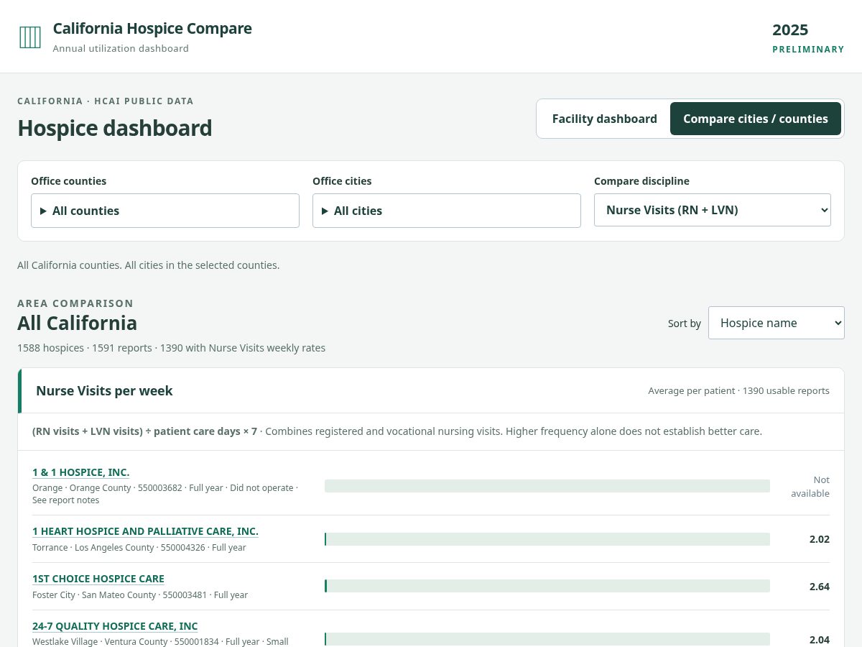Click the 'Annual utilization dashboard' subtitle

click(121, 49)
